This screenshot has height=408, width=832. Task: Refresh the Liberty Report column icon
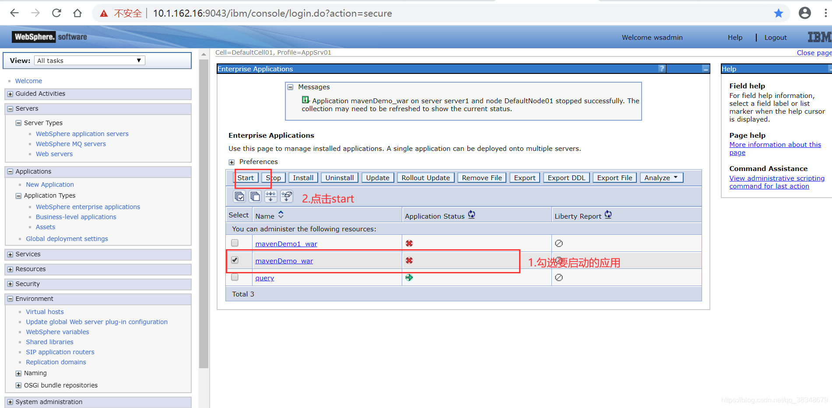(608, 215)
